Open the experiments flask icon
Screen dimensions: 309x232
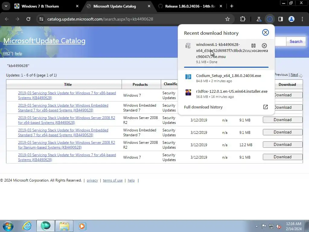coord(259,19)
